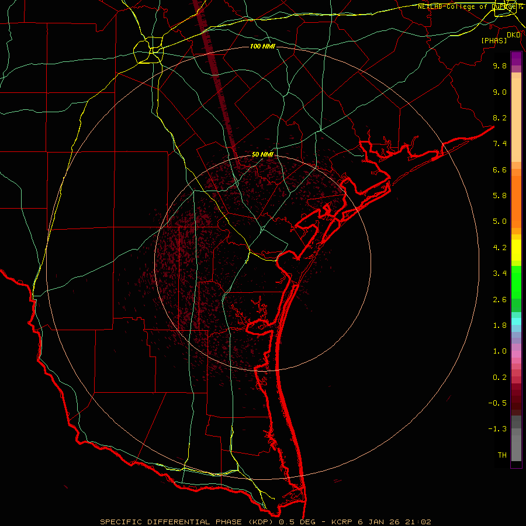Click the "50 NMI" range ring label
The height and width of the screenshot is (526, 526).
click(x=262, y=154)
